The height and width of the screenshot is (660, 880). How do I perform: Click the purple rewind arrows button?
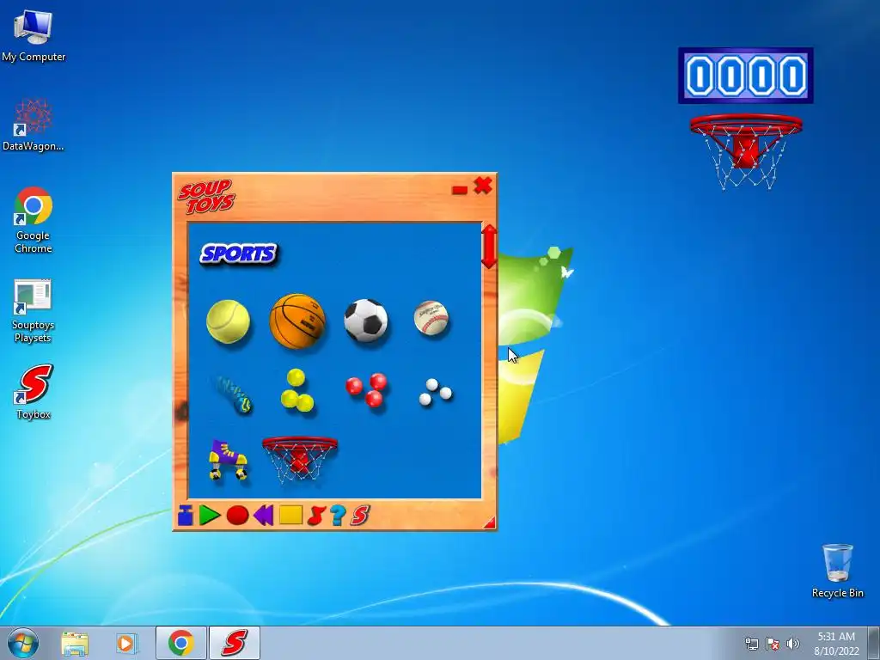click(x=264, y=516)
